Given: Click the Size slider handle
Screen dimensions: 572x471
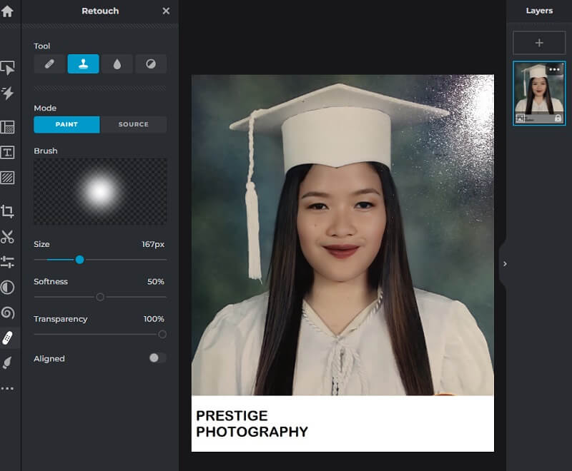Looking at the screenshot, I should pyautogui.click(x=80, y=260).
